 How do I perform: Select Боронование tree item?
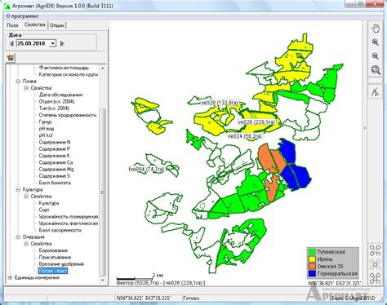tap(53, 250)
